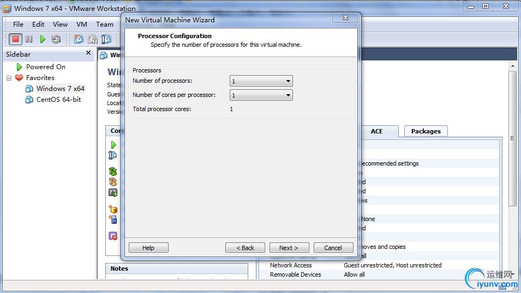Viewport: 521px width, 293px height.
Task: Click the orange stacked clone icon in Commands
Action: point(113,181)
